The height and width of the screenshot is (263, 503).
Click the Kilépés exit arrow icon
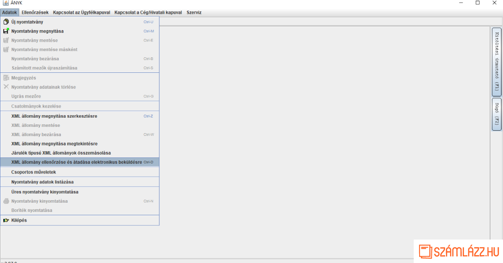[x=6, y=220]
